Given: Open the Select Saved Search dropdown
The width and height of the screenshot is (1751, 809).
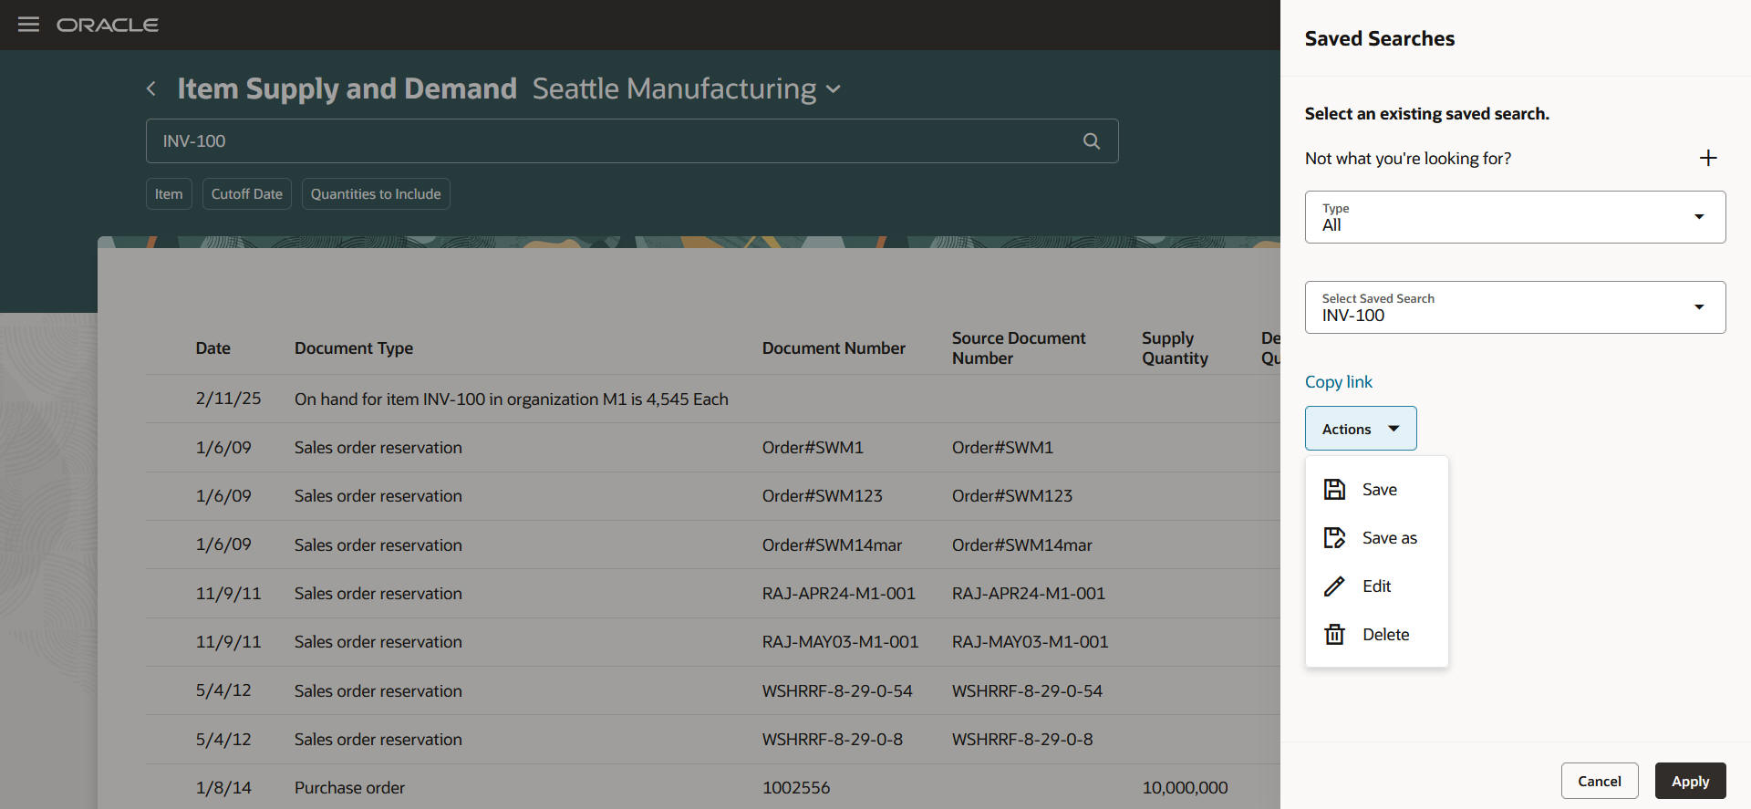Looking at the screenshot, I should 1515,307.
